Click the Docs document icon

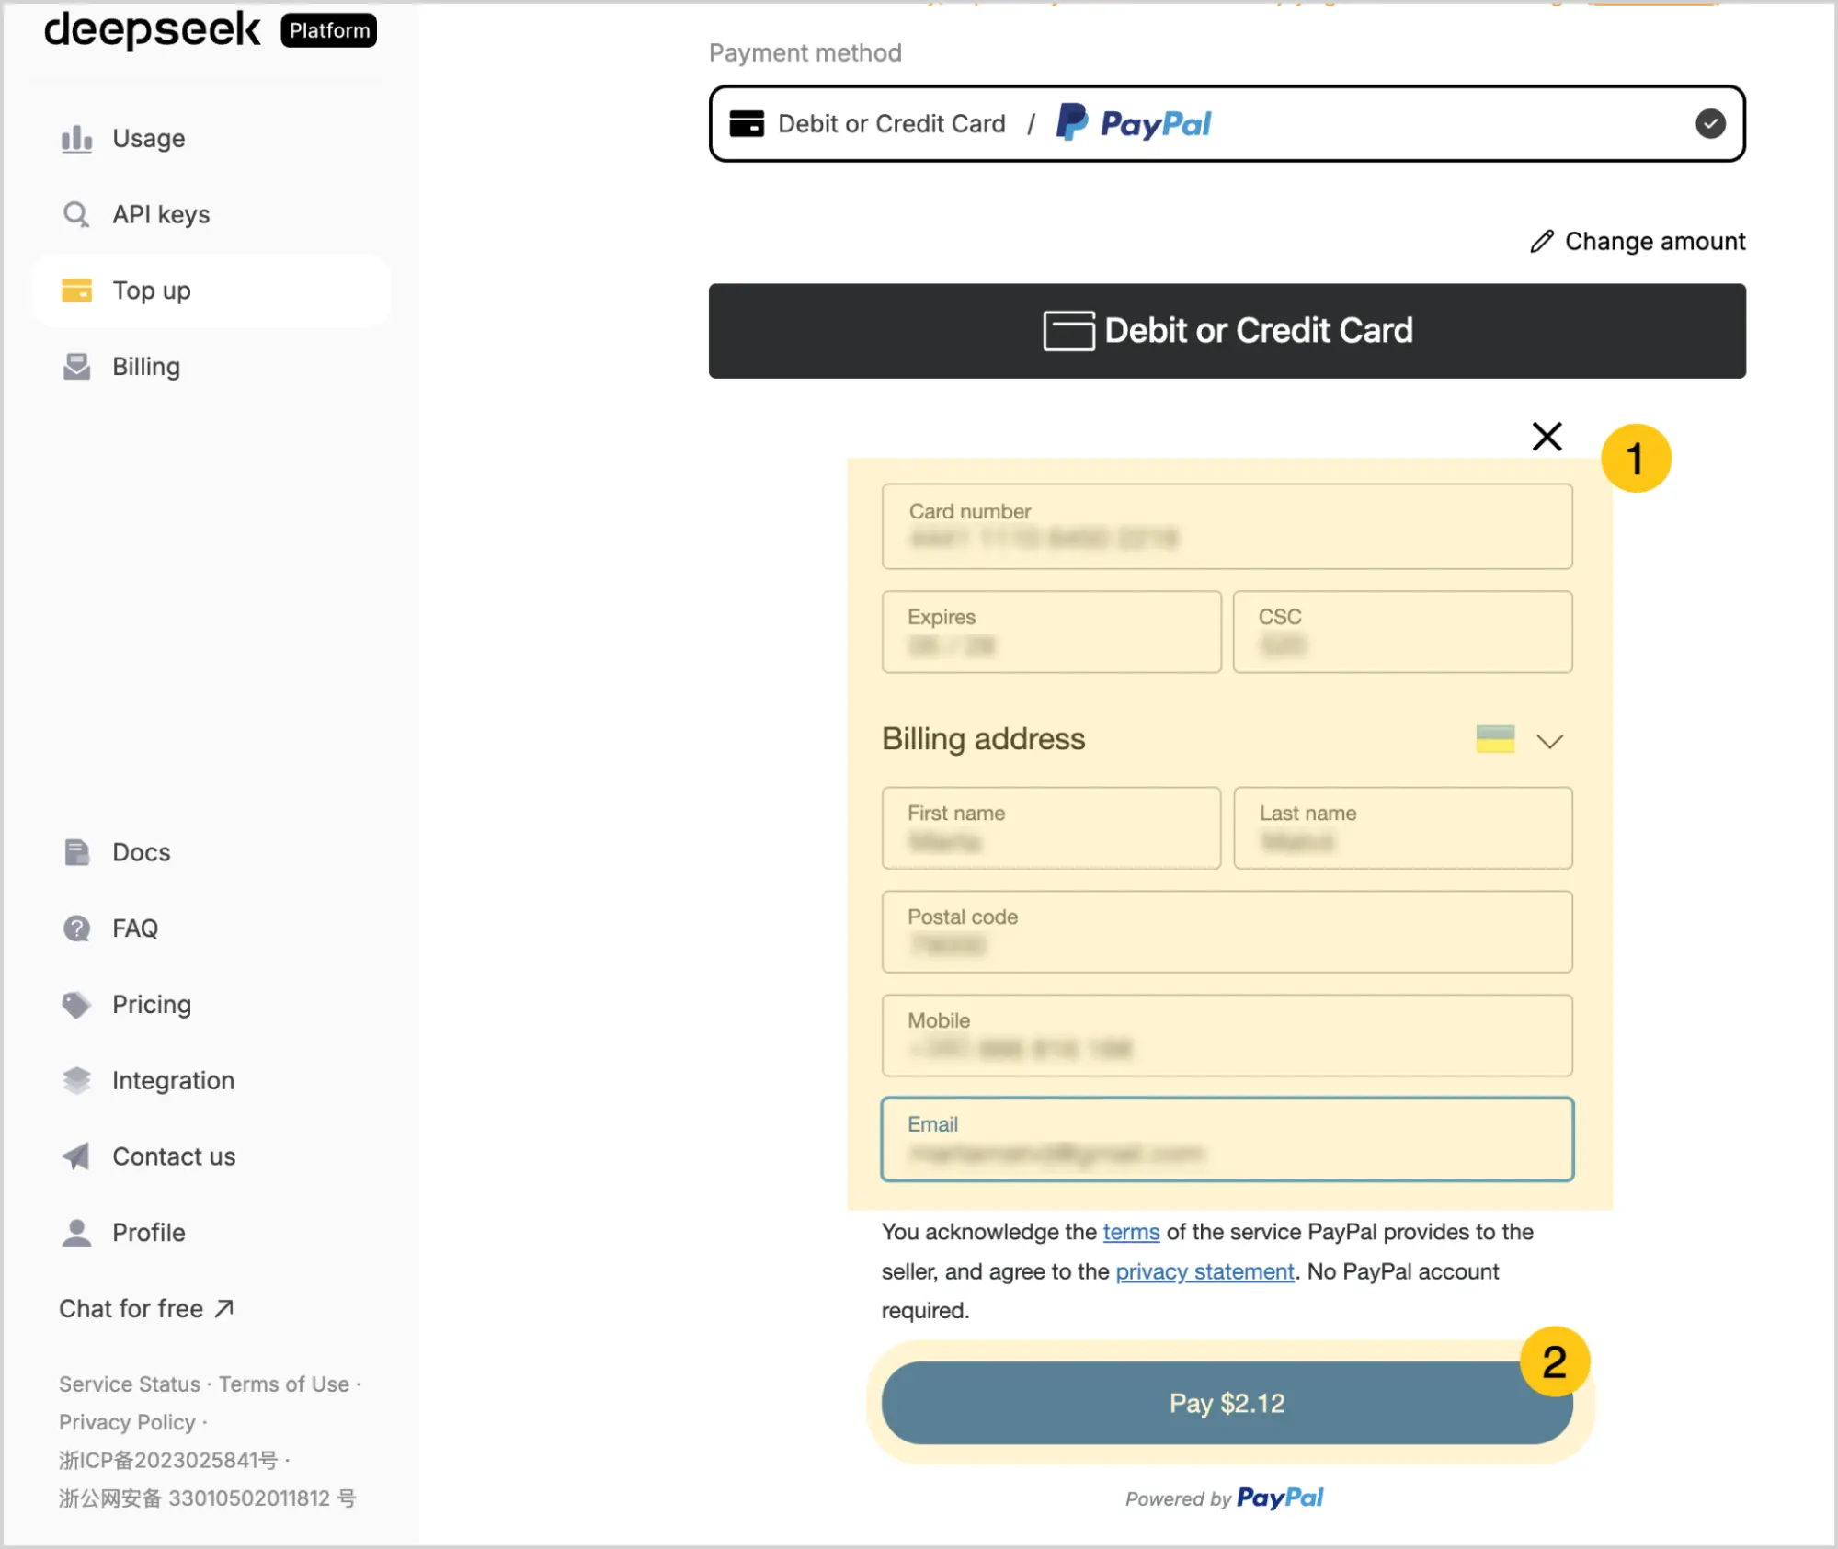[76, 852]
